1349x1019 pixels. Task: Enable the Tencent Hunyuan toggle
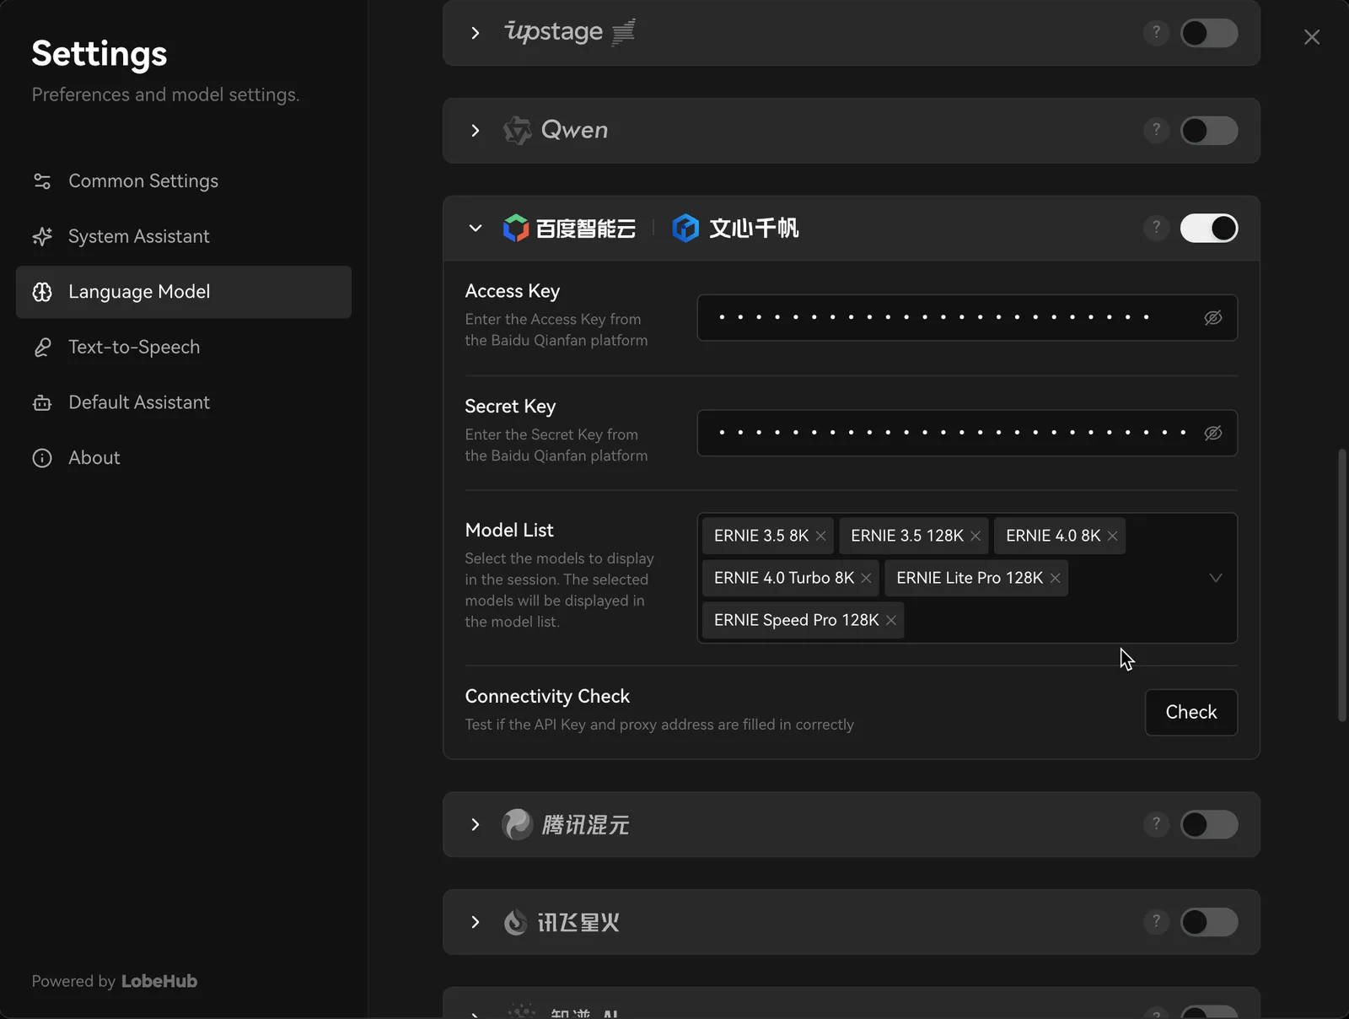tap(1209, 824)
